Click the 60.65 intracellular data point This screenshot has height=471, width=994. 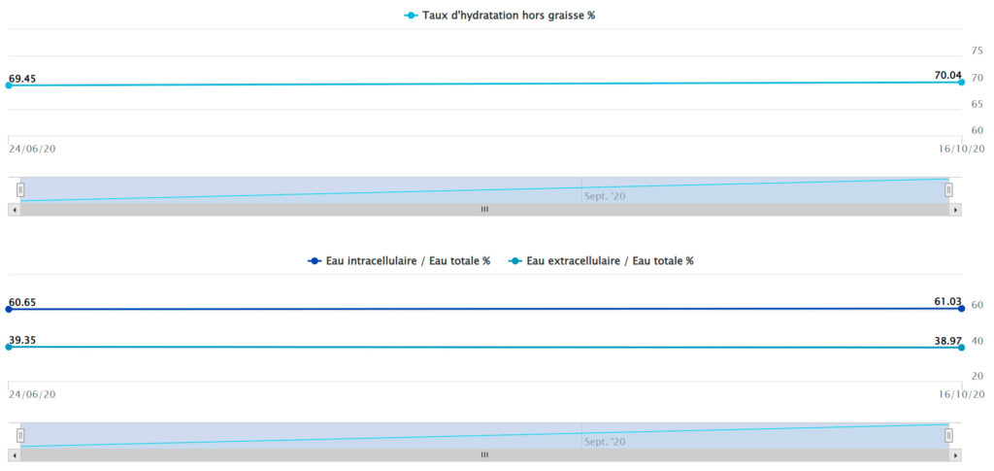(x=9, y=310)
